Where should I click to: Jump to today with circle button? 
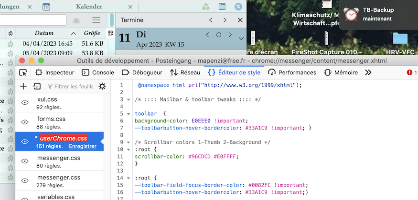click(x=219, y=35)
